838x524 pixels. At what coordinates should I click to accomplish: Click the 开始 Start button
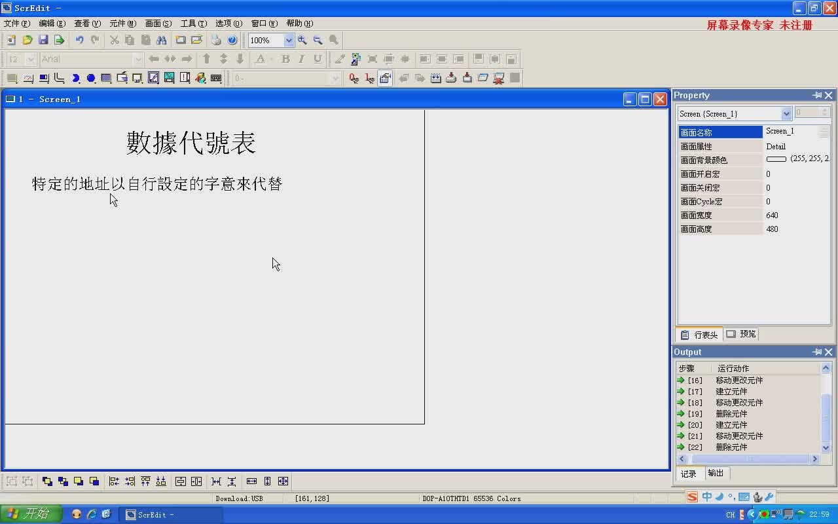click(x=30, y=514)
